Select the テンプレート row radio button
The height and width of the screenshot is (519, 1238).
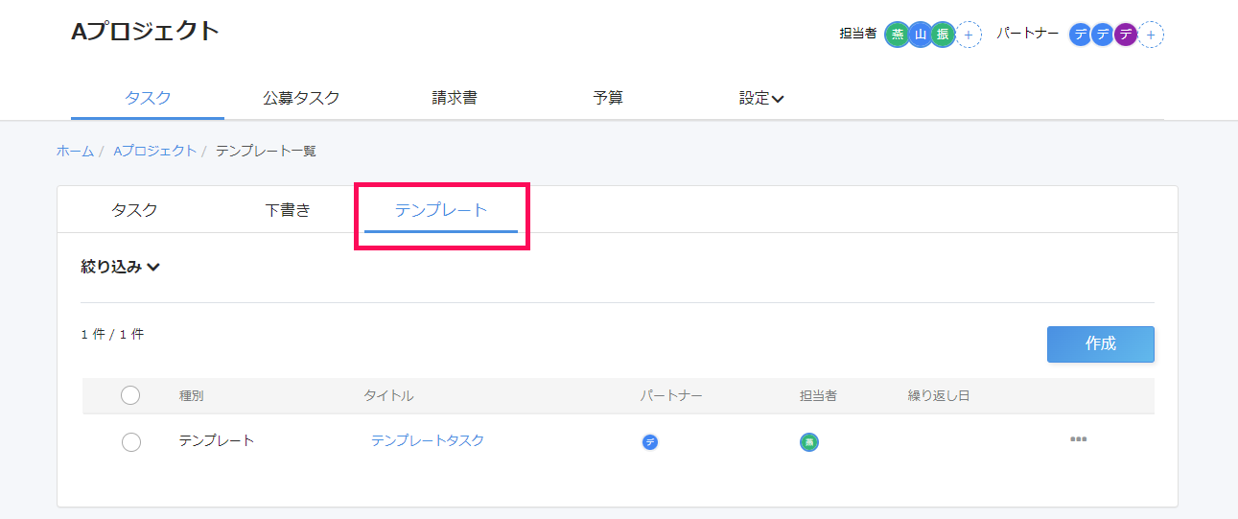tap(131, 442)
